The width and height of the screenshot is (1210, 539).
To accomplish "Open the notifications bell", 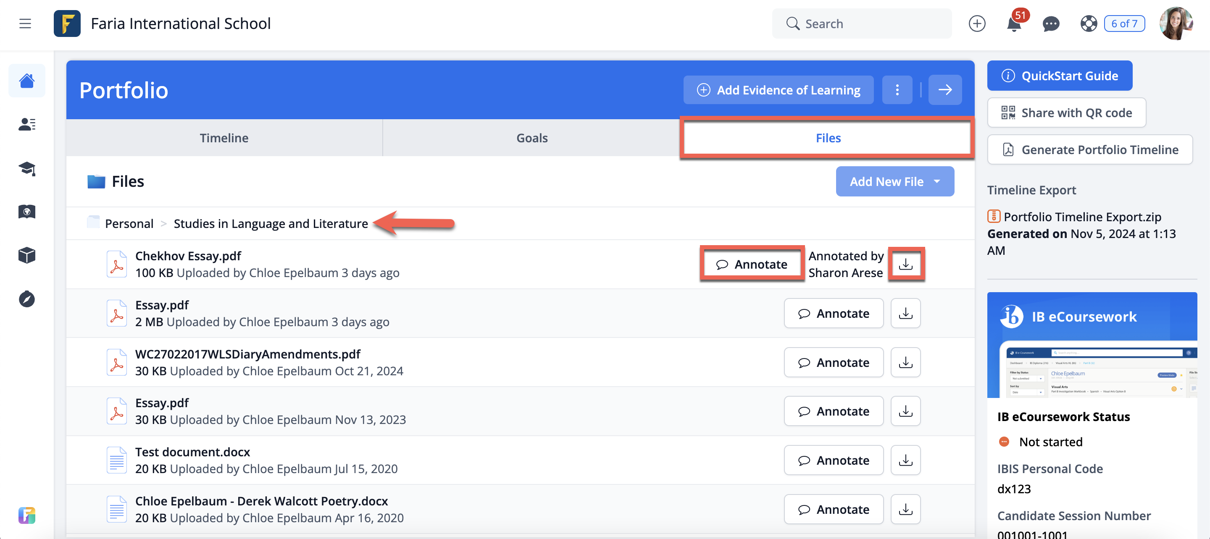I will click(1014, 24).
